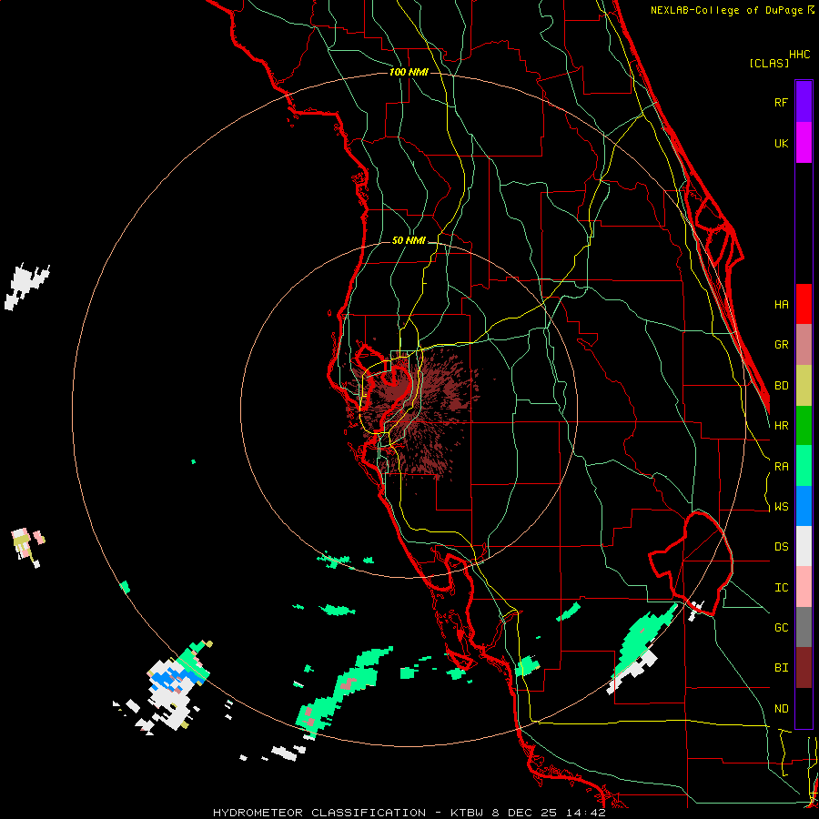This screenshot has height=819, width=819.
Task: Click the KTBW radar site identifier
Action: pyautogui.click(x=467, y=813)
